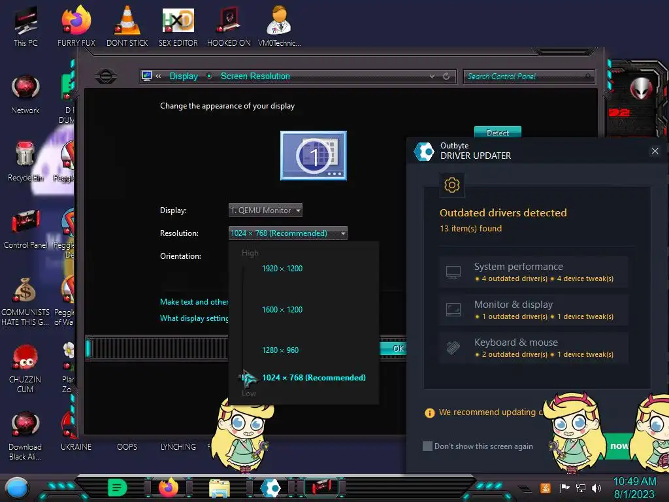Open the VLC cone icon labeled DONT STICK
Screen dimensions: 669x502
click(127, 25)
